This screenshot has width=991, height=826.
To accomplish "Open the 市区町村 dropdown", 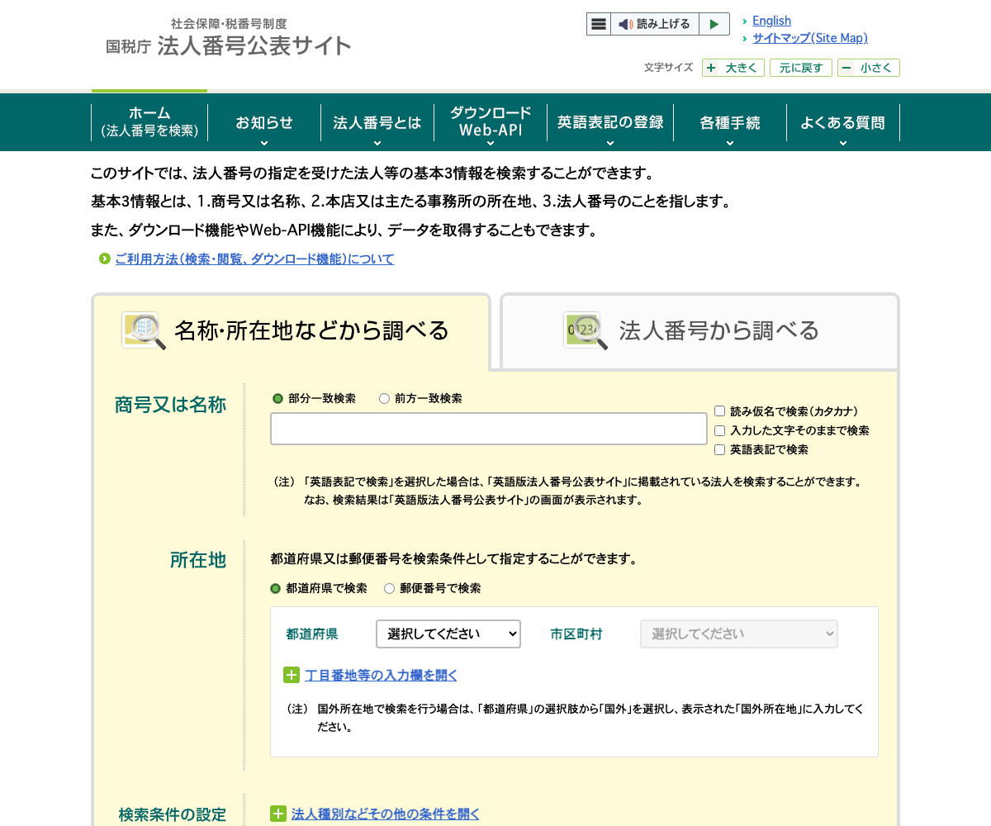I will point(739,634).
